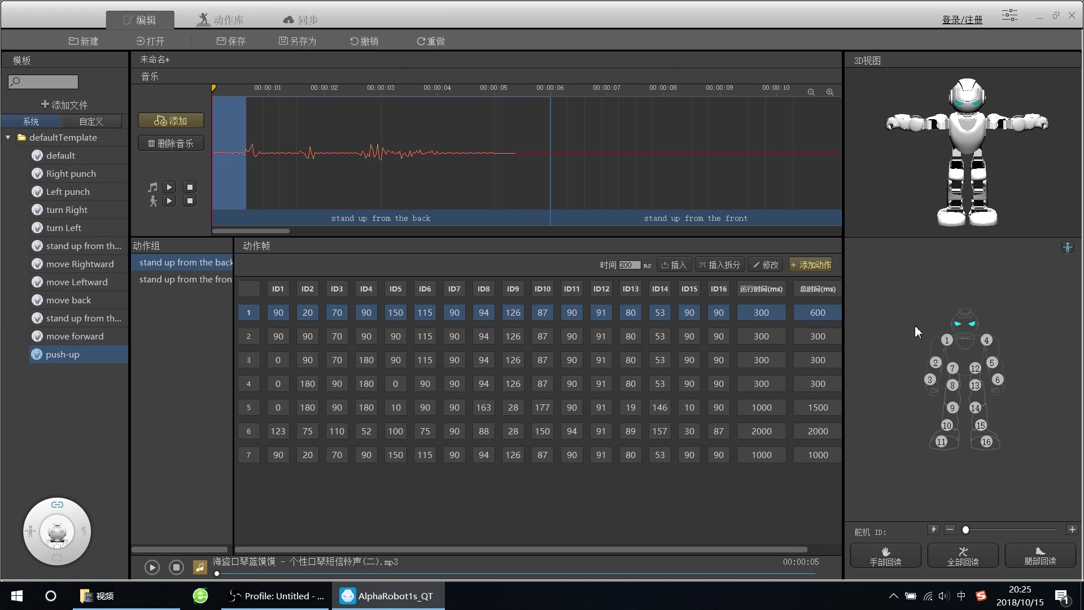Increase servo value with plus button
1084x610 pixels.
[1072, 530]
